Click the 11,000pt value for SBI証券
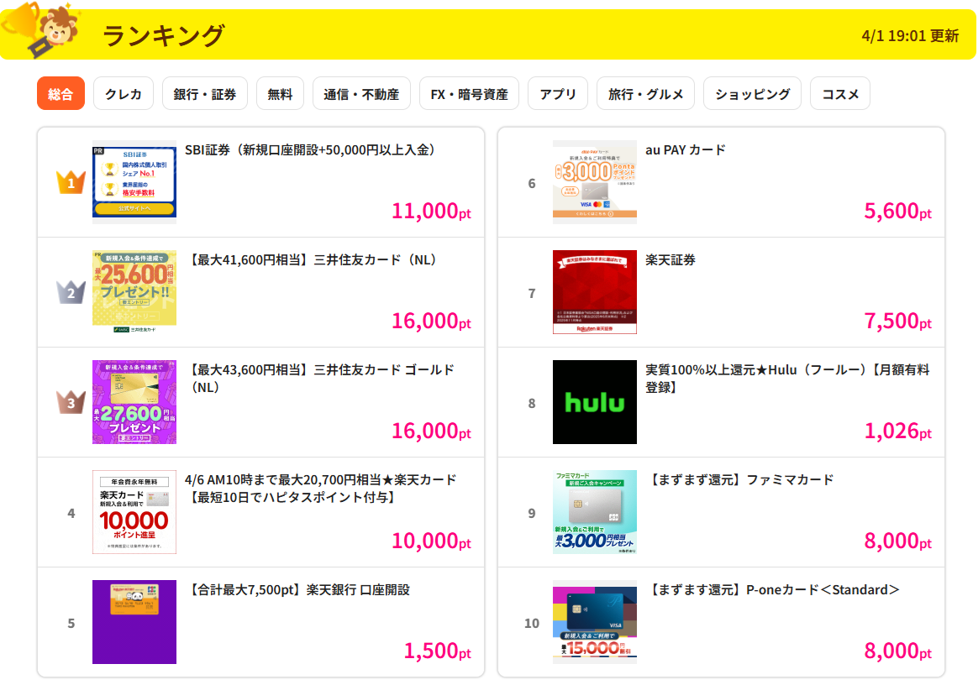This screenshot has height=685, width=978. click(x=431, y=212)
